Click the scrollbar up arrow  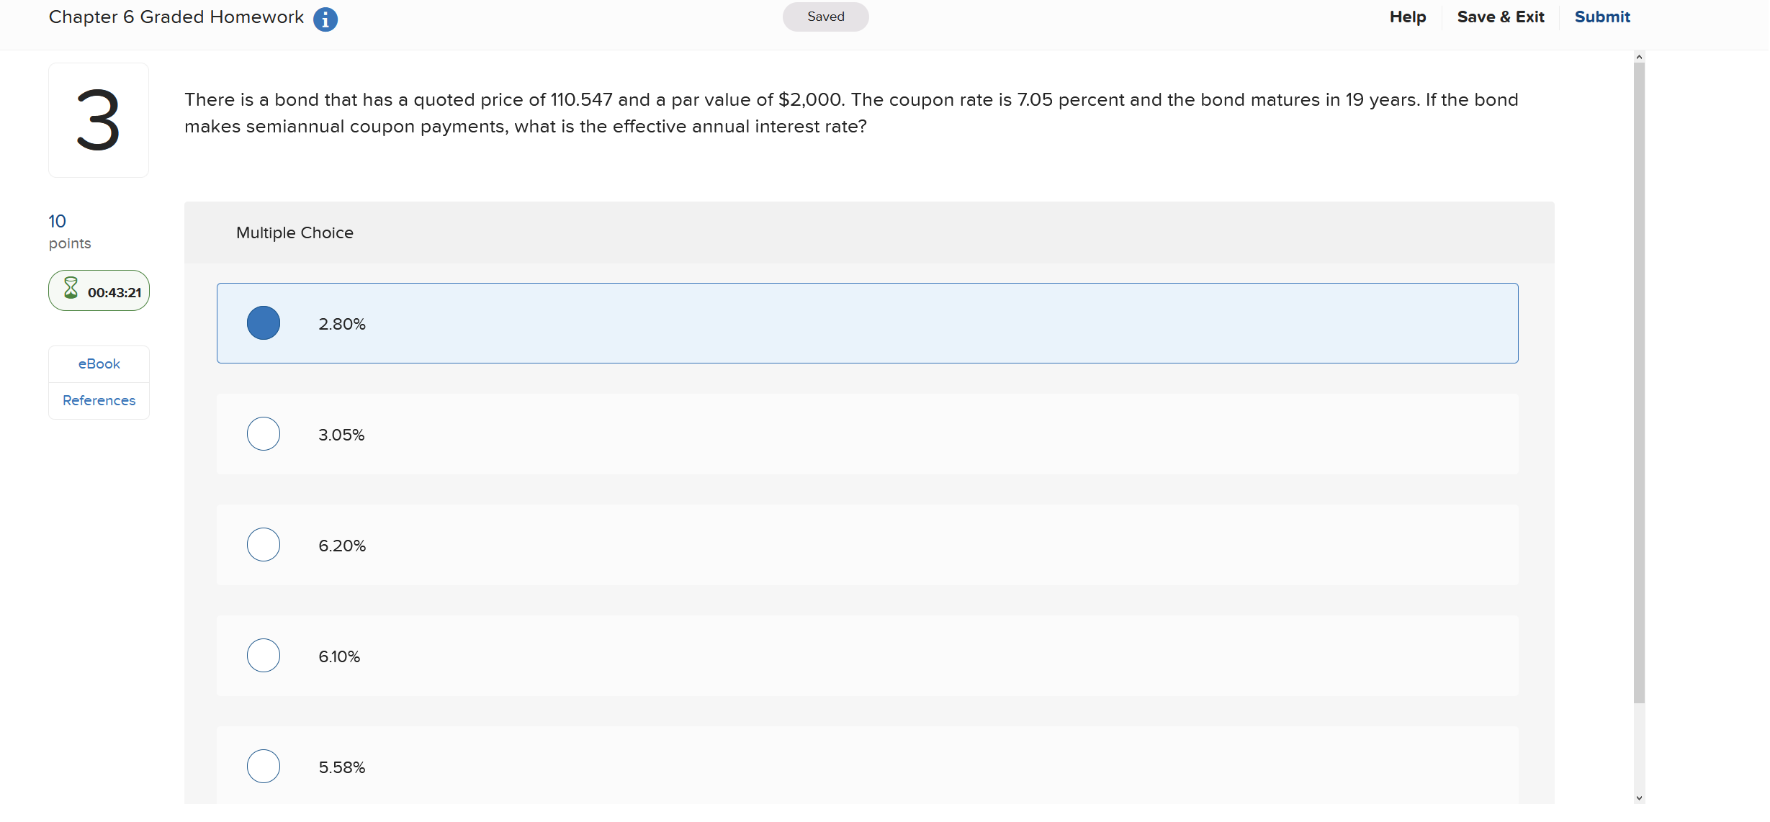tap(1640, 57)
